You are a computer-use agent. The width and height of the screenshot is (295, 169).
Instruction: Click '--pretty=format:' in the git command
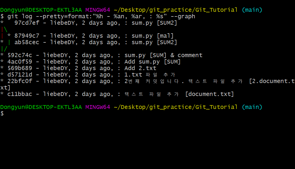tap(64, 16)
